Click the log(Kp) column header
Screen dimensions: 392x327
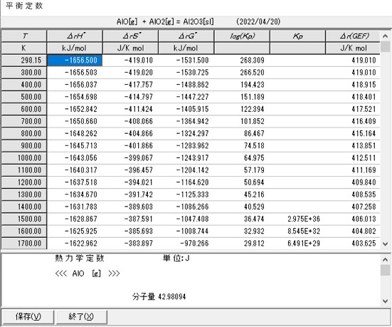click(x=242, y=36)
